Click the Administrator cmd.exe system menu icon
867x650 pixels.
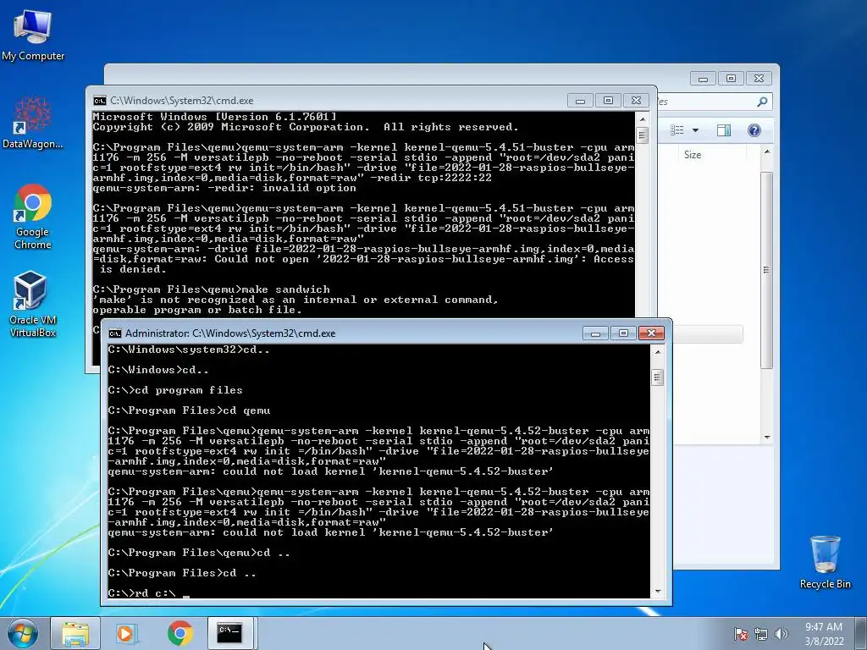tap(115, 333)
